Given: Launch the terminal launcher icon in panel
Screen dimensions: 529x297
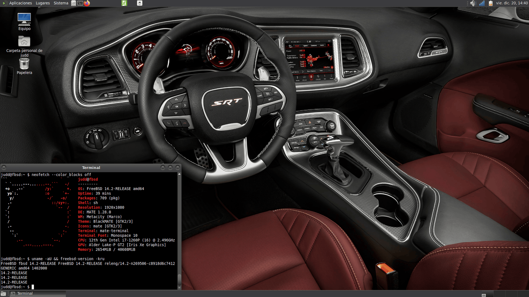Looking at the screenshot, I should point(80,3).
